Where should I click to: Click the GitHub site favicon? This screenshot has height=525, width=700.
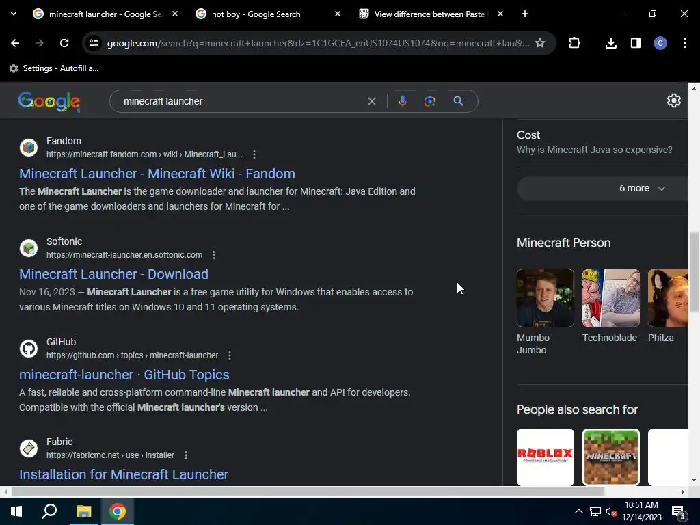tap(29, 348)
